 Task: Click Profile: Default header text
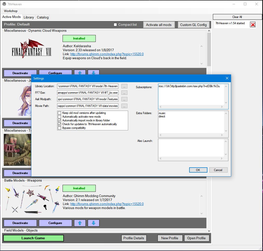point(17,24)
